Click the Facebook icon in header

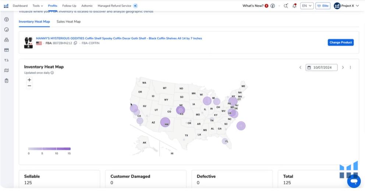(273, 6)
